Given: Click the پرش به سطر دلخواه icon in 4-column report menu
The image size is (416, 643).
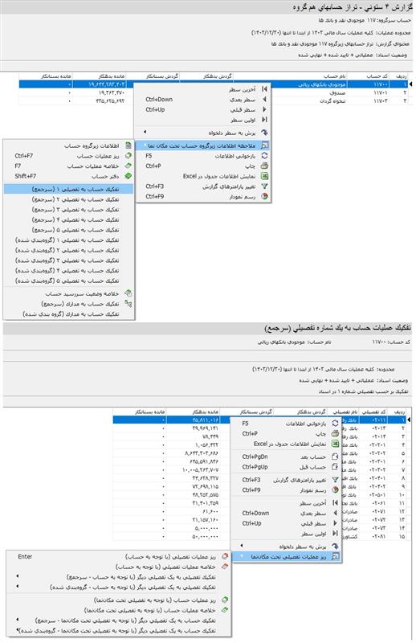Looking at the screenshot, I should pos(264,133).
